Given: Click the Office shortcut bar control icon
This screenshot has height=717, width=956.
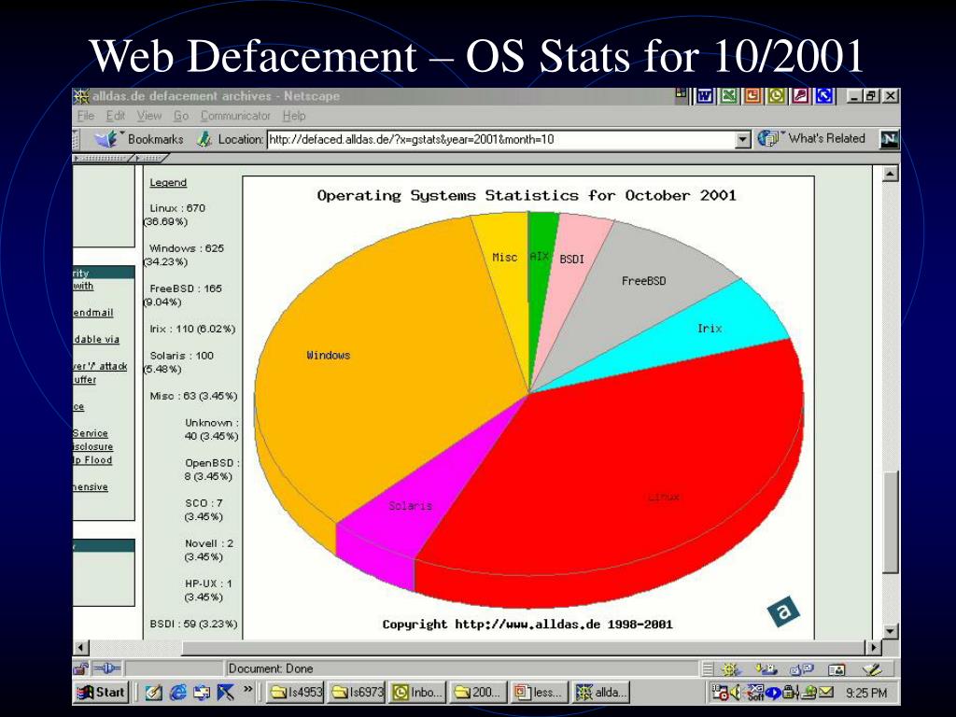Looking at the screenshot, I should [x=682, y=94].
